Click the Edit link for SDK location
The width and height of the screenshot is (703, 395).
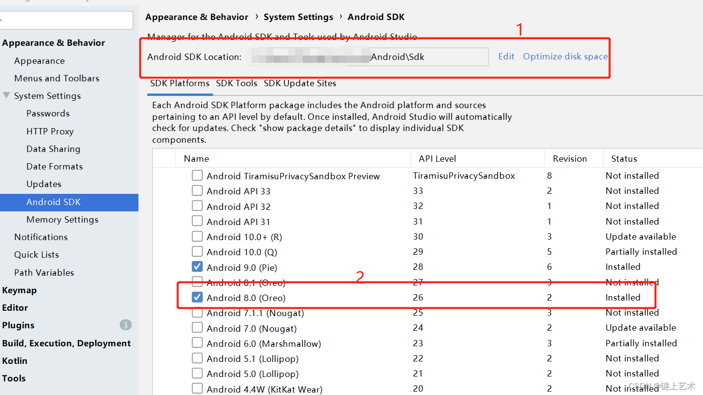(x=506, y=56)
